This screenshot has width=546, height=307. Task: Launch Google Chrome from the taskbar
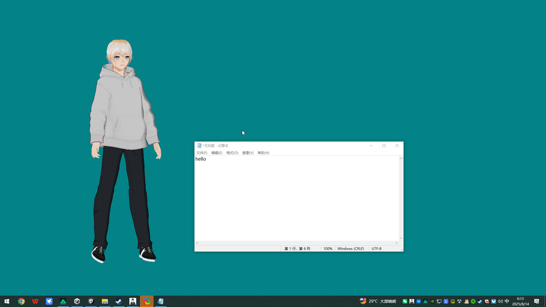click(x=22, y=301)
